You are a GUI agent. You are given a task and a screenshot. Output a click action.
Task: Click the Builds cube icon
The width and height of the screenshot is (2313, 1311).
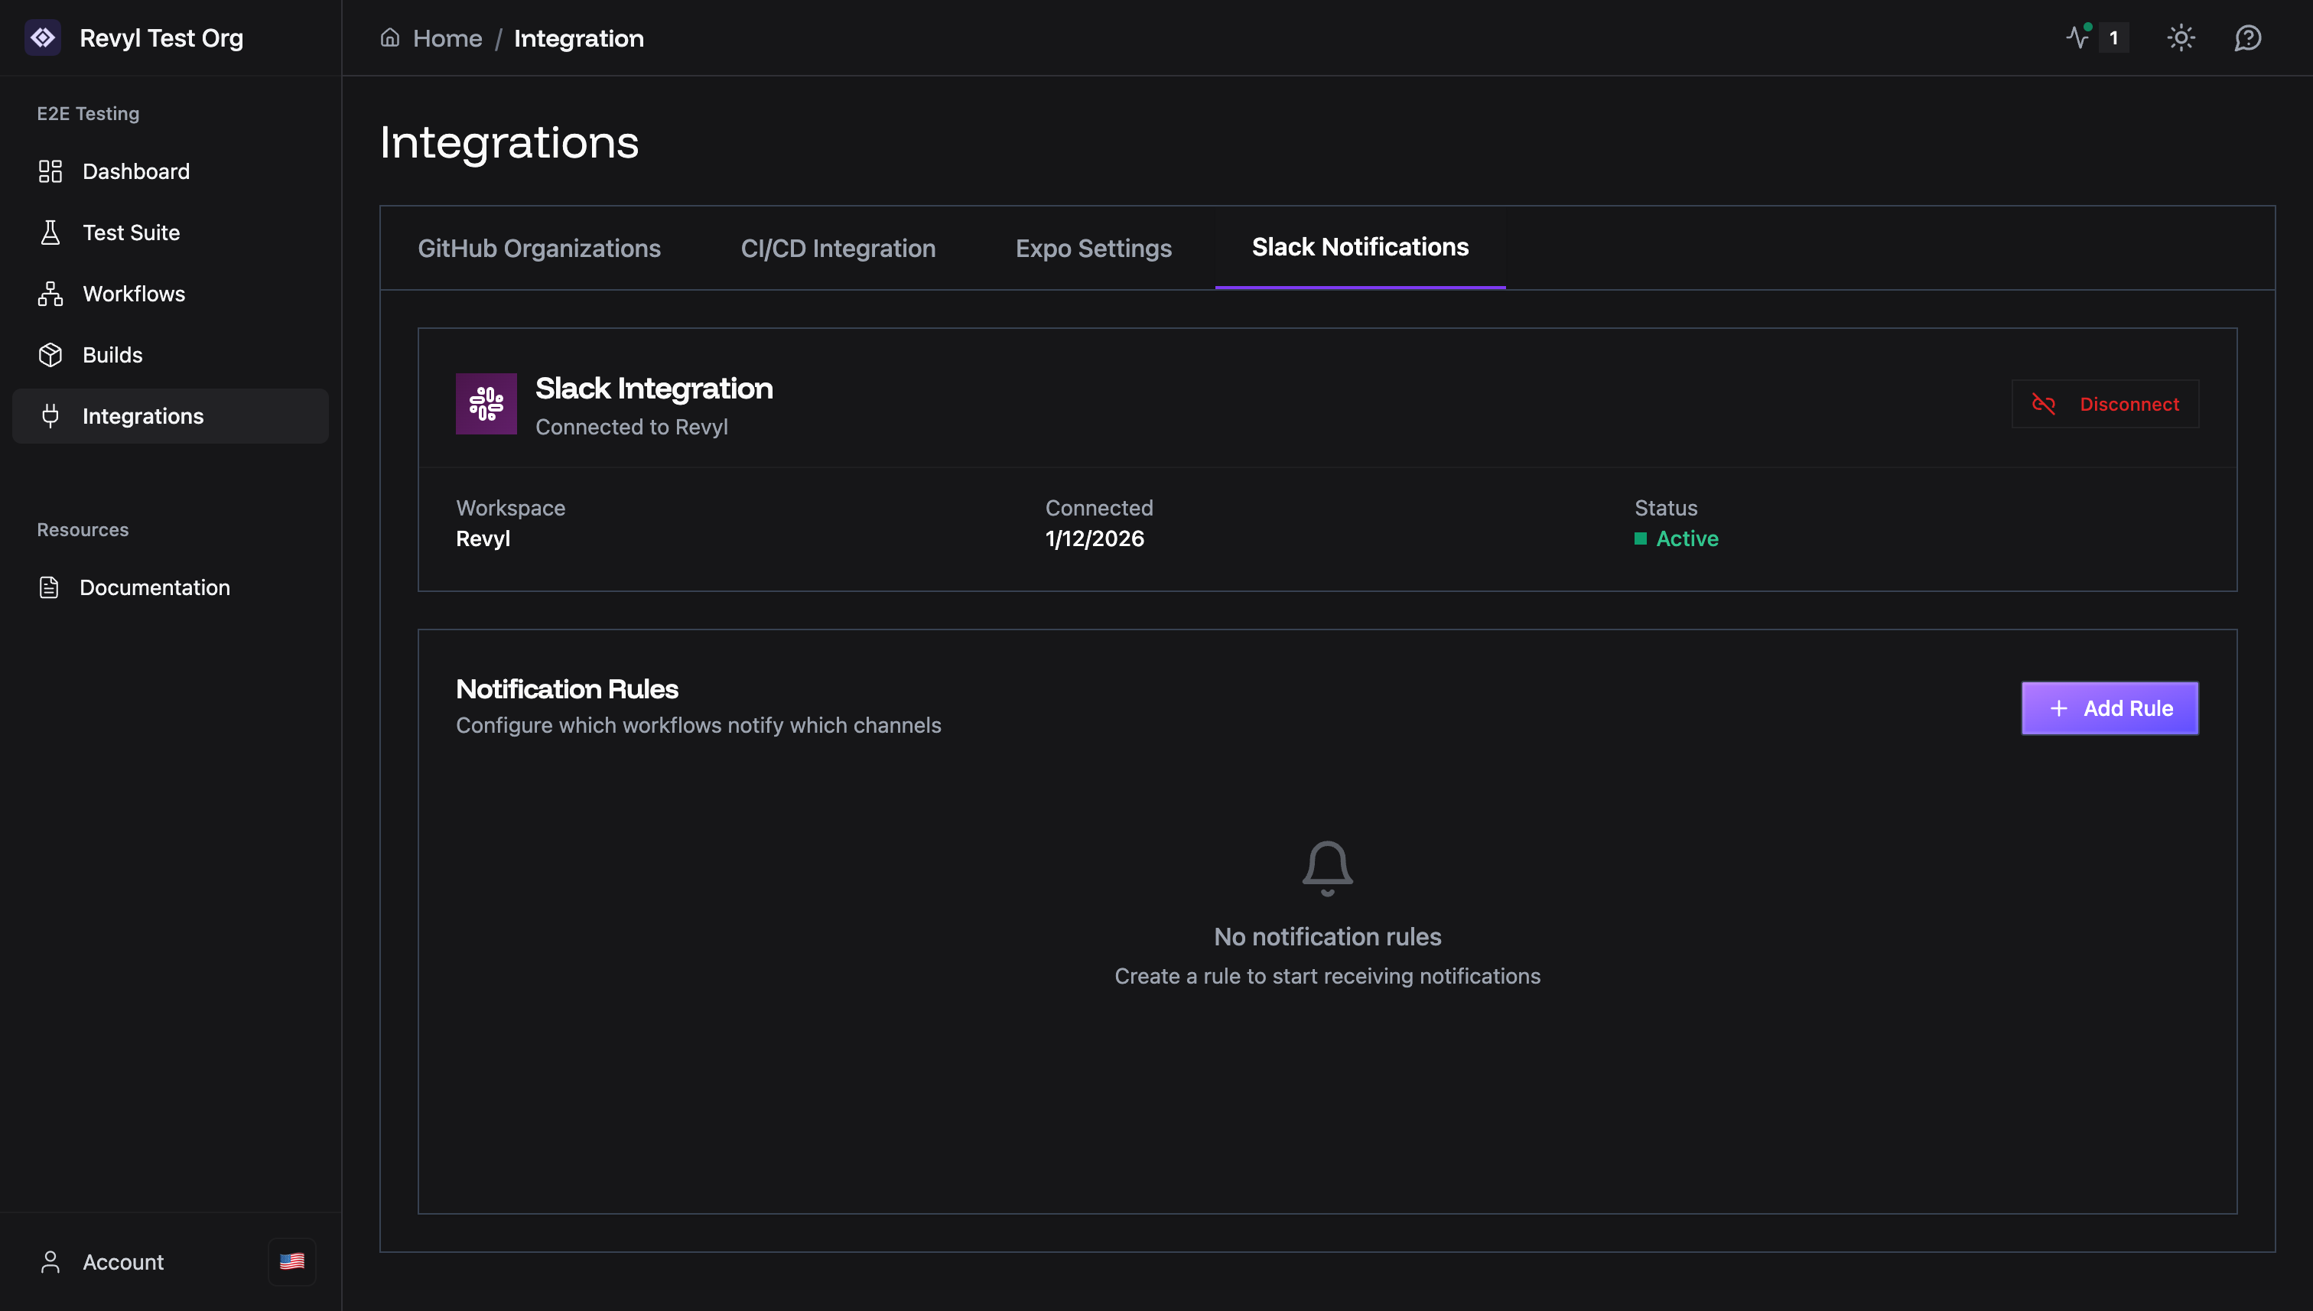click(x=50, y=354)
